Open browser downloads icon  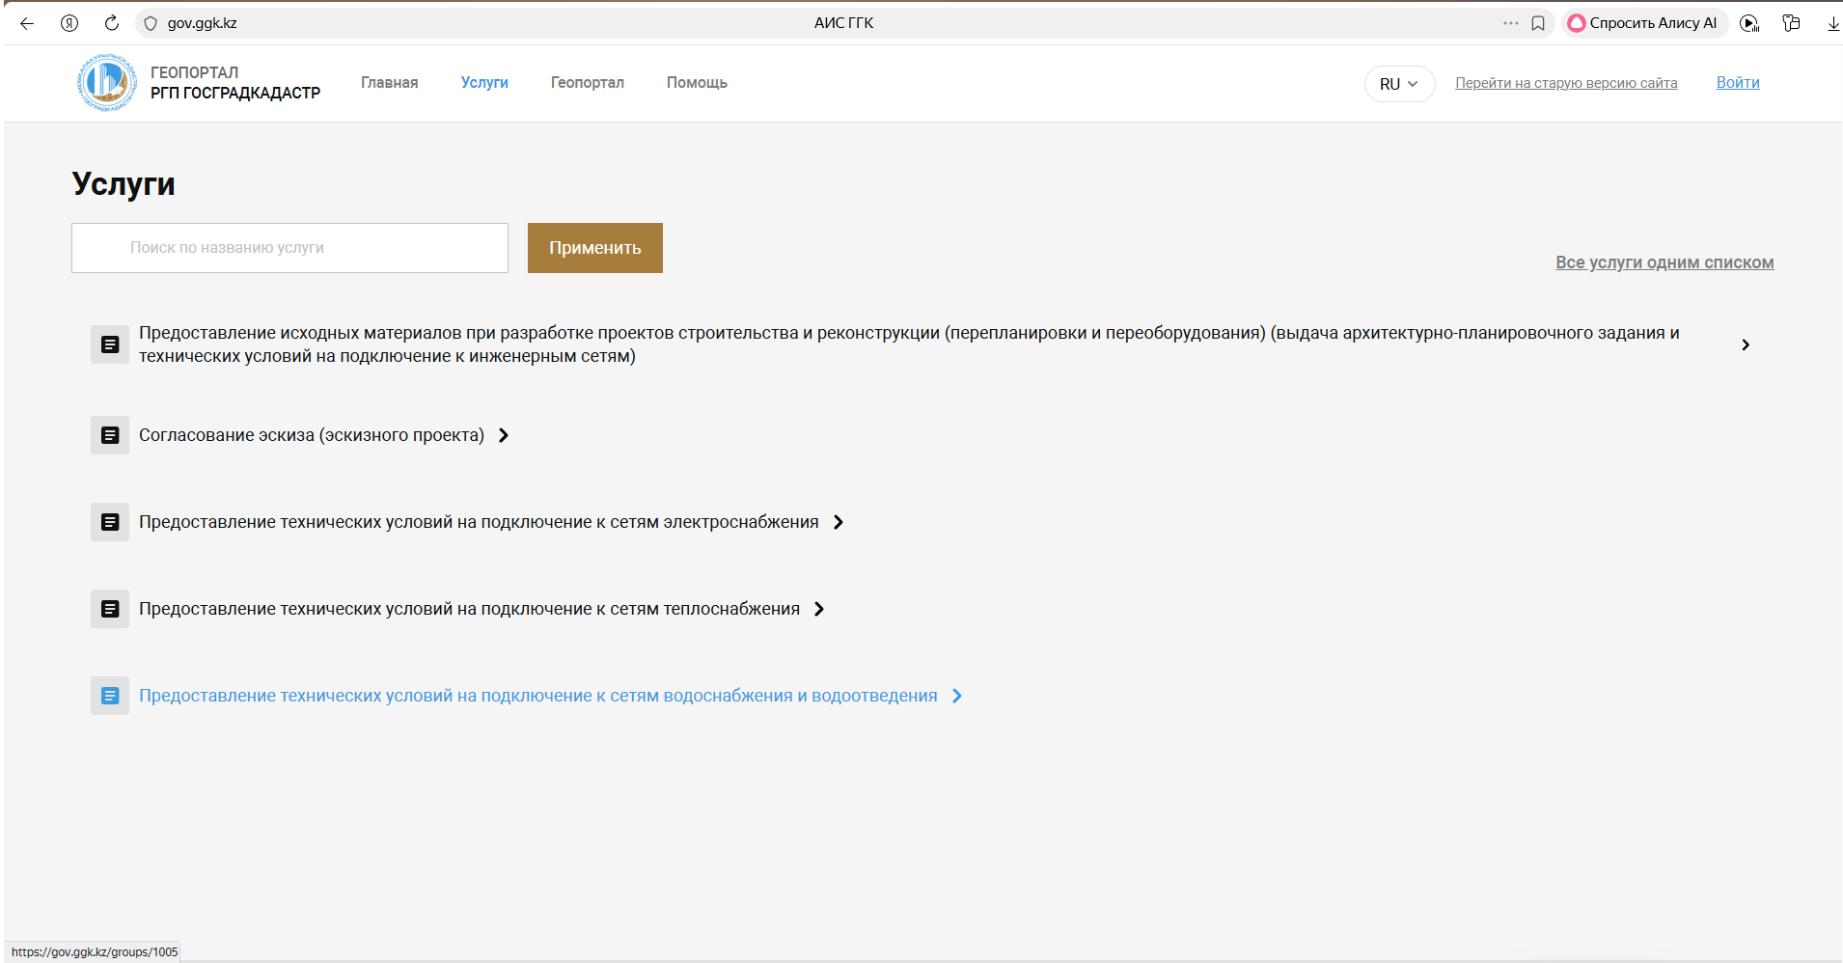1832,23
